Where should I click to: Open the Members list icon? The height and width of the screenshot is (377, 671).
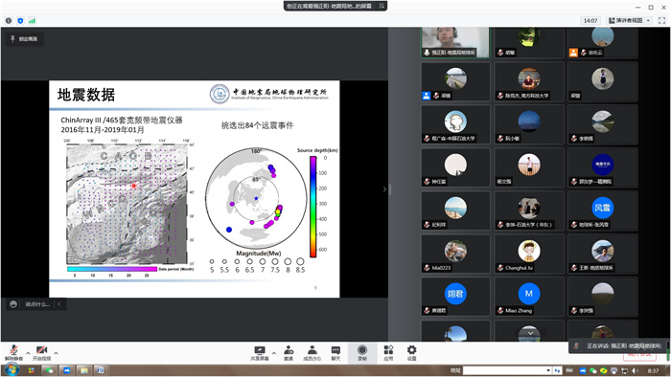click(x=312, y=353)
